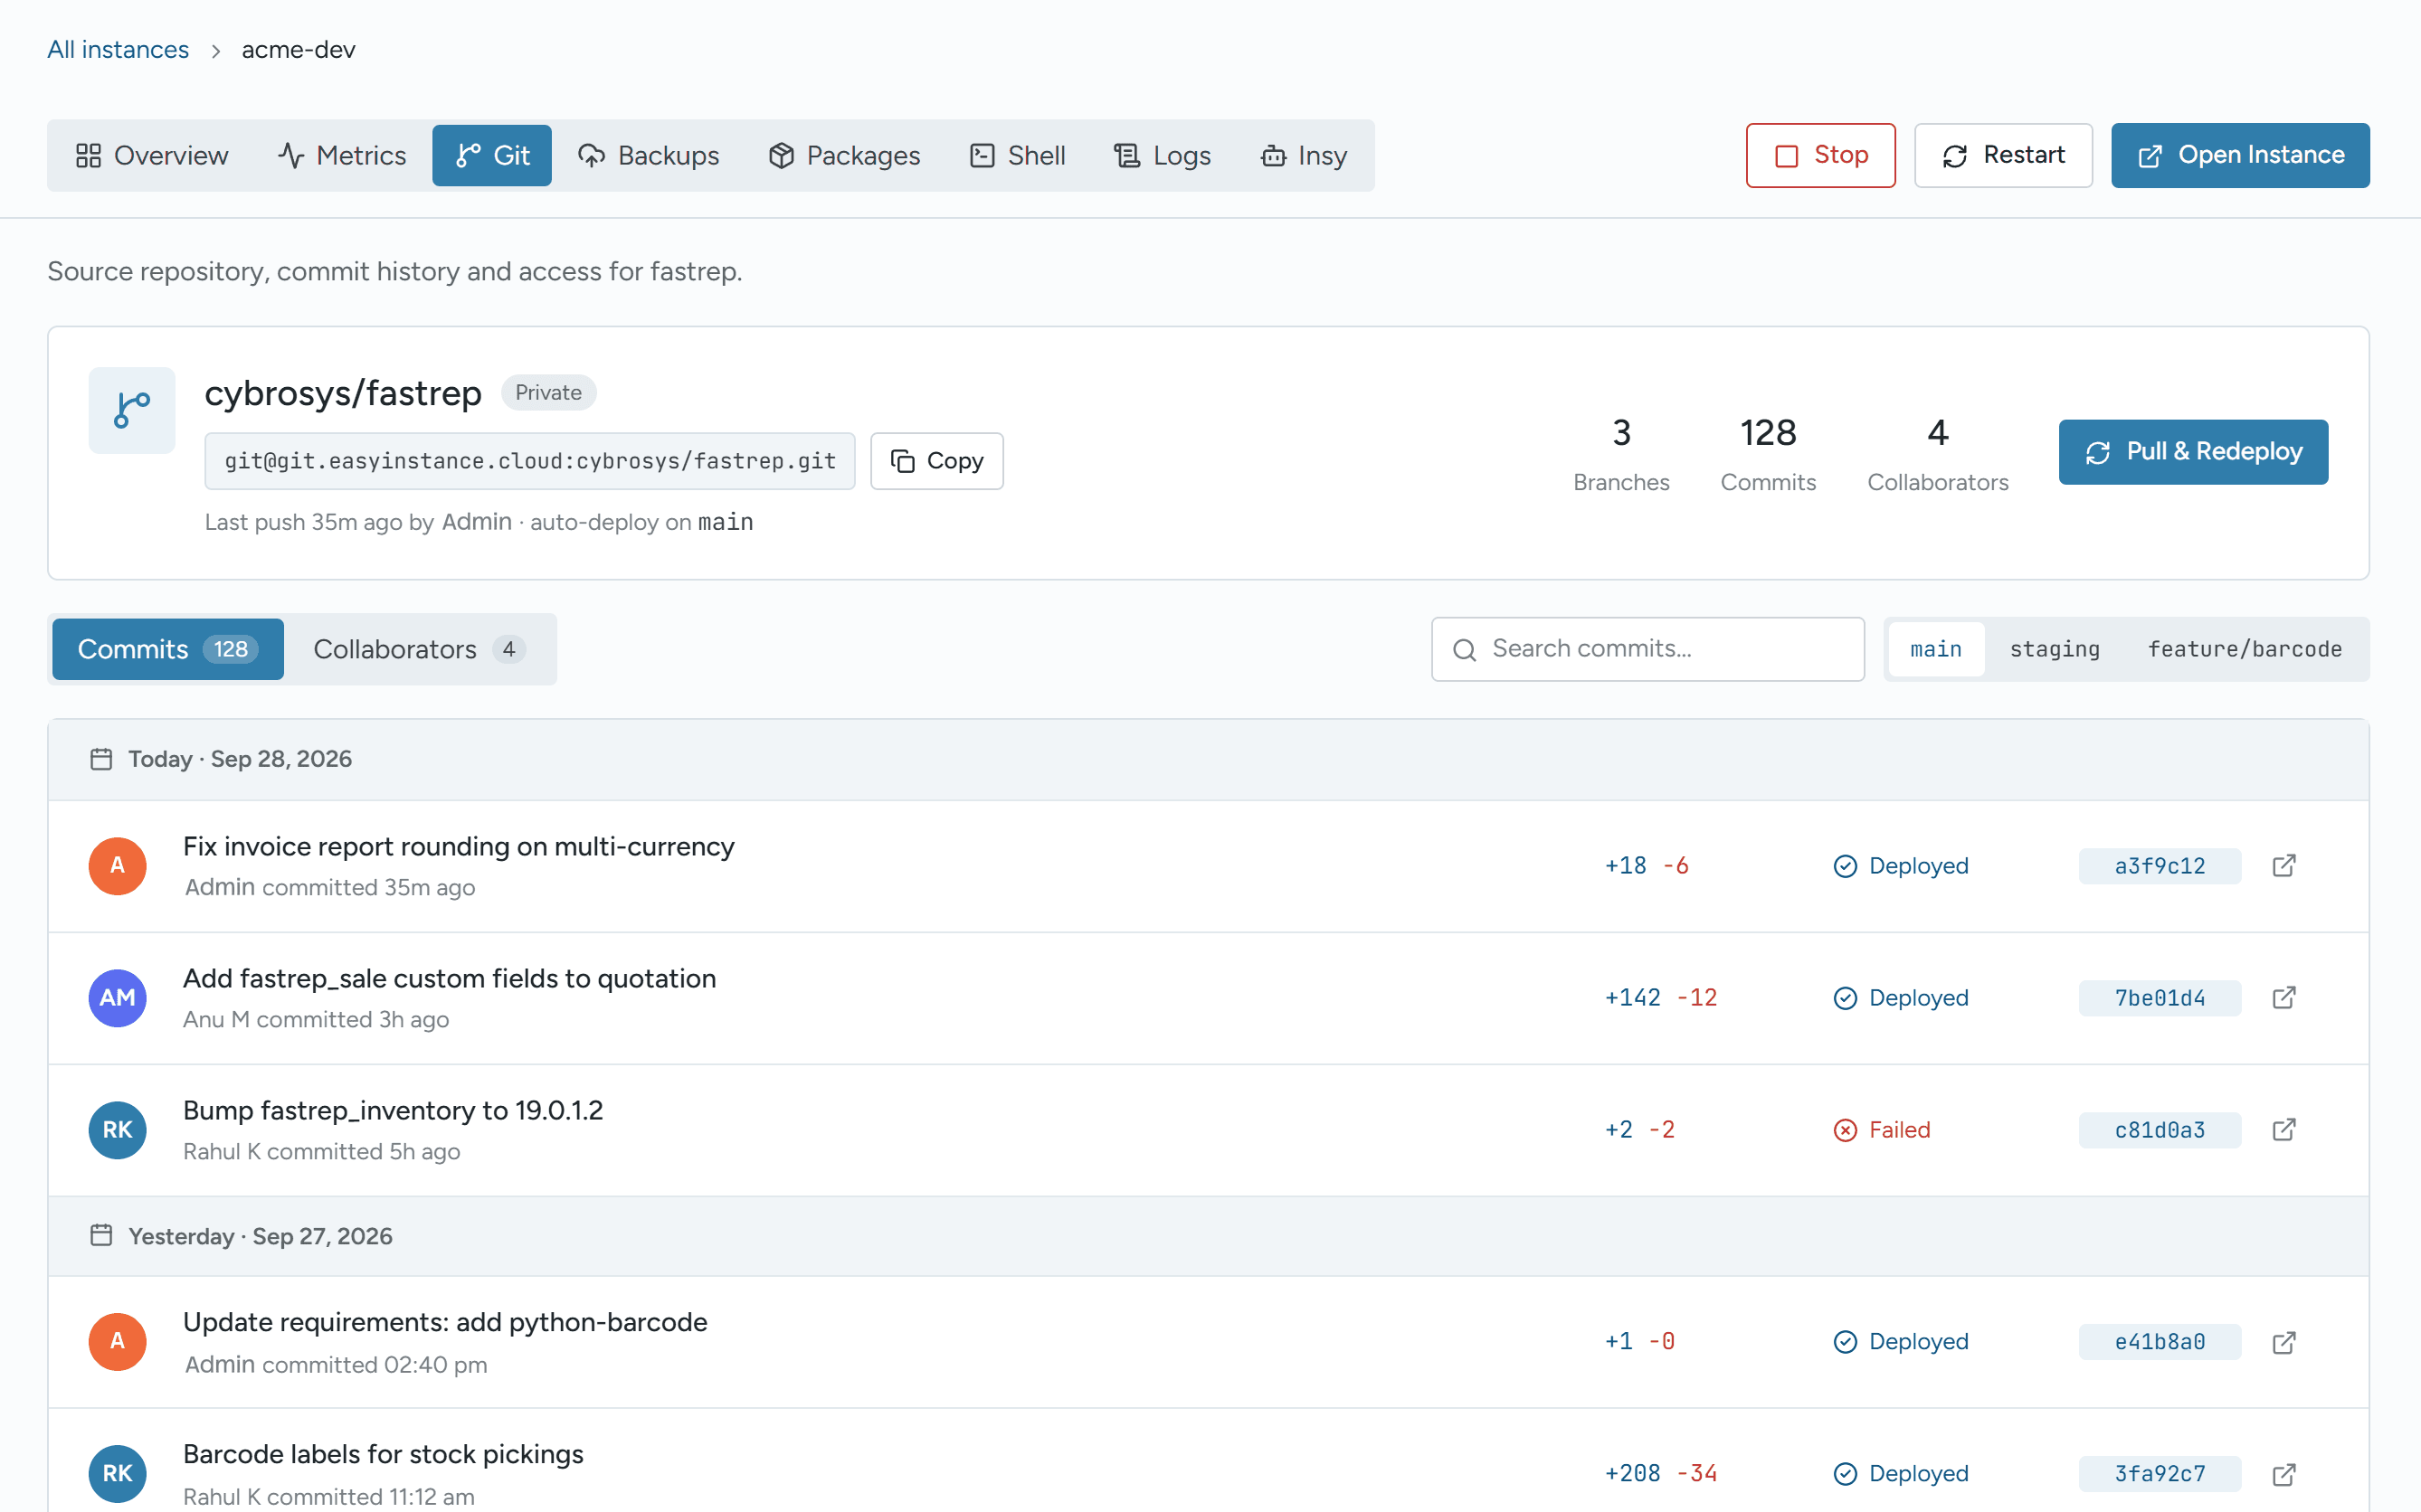Select the Git tab
The height and width of the screenshot is (1512, 2421).
pos(492,155)
